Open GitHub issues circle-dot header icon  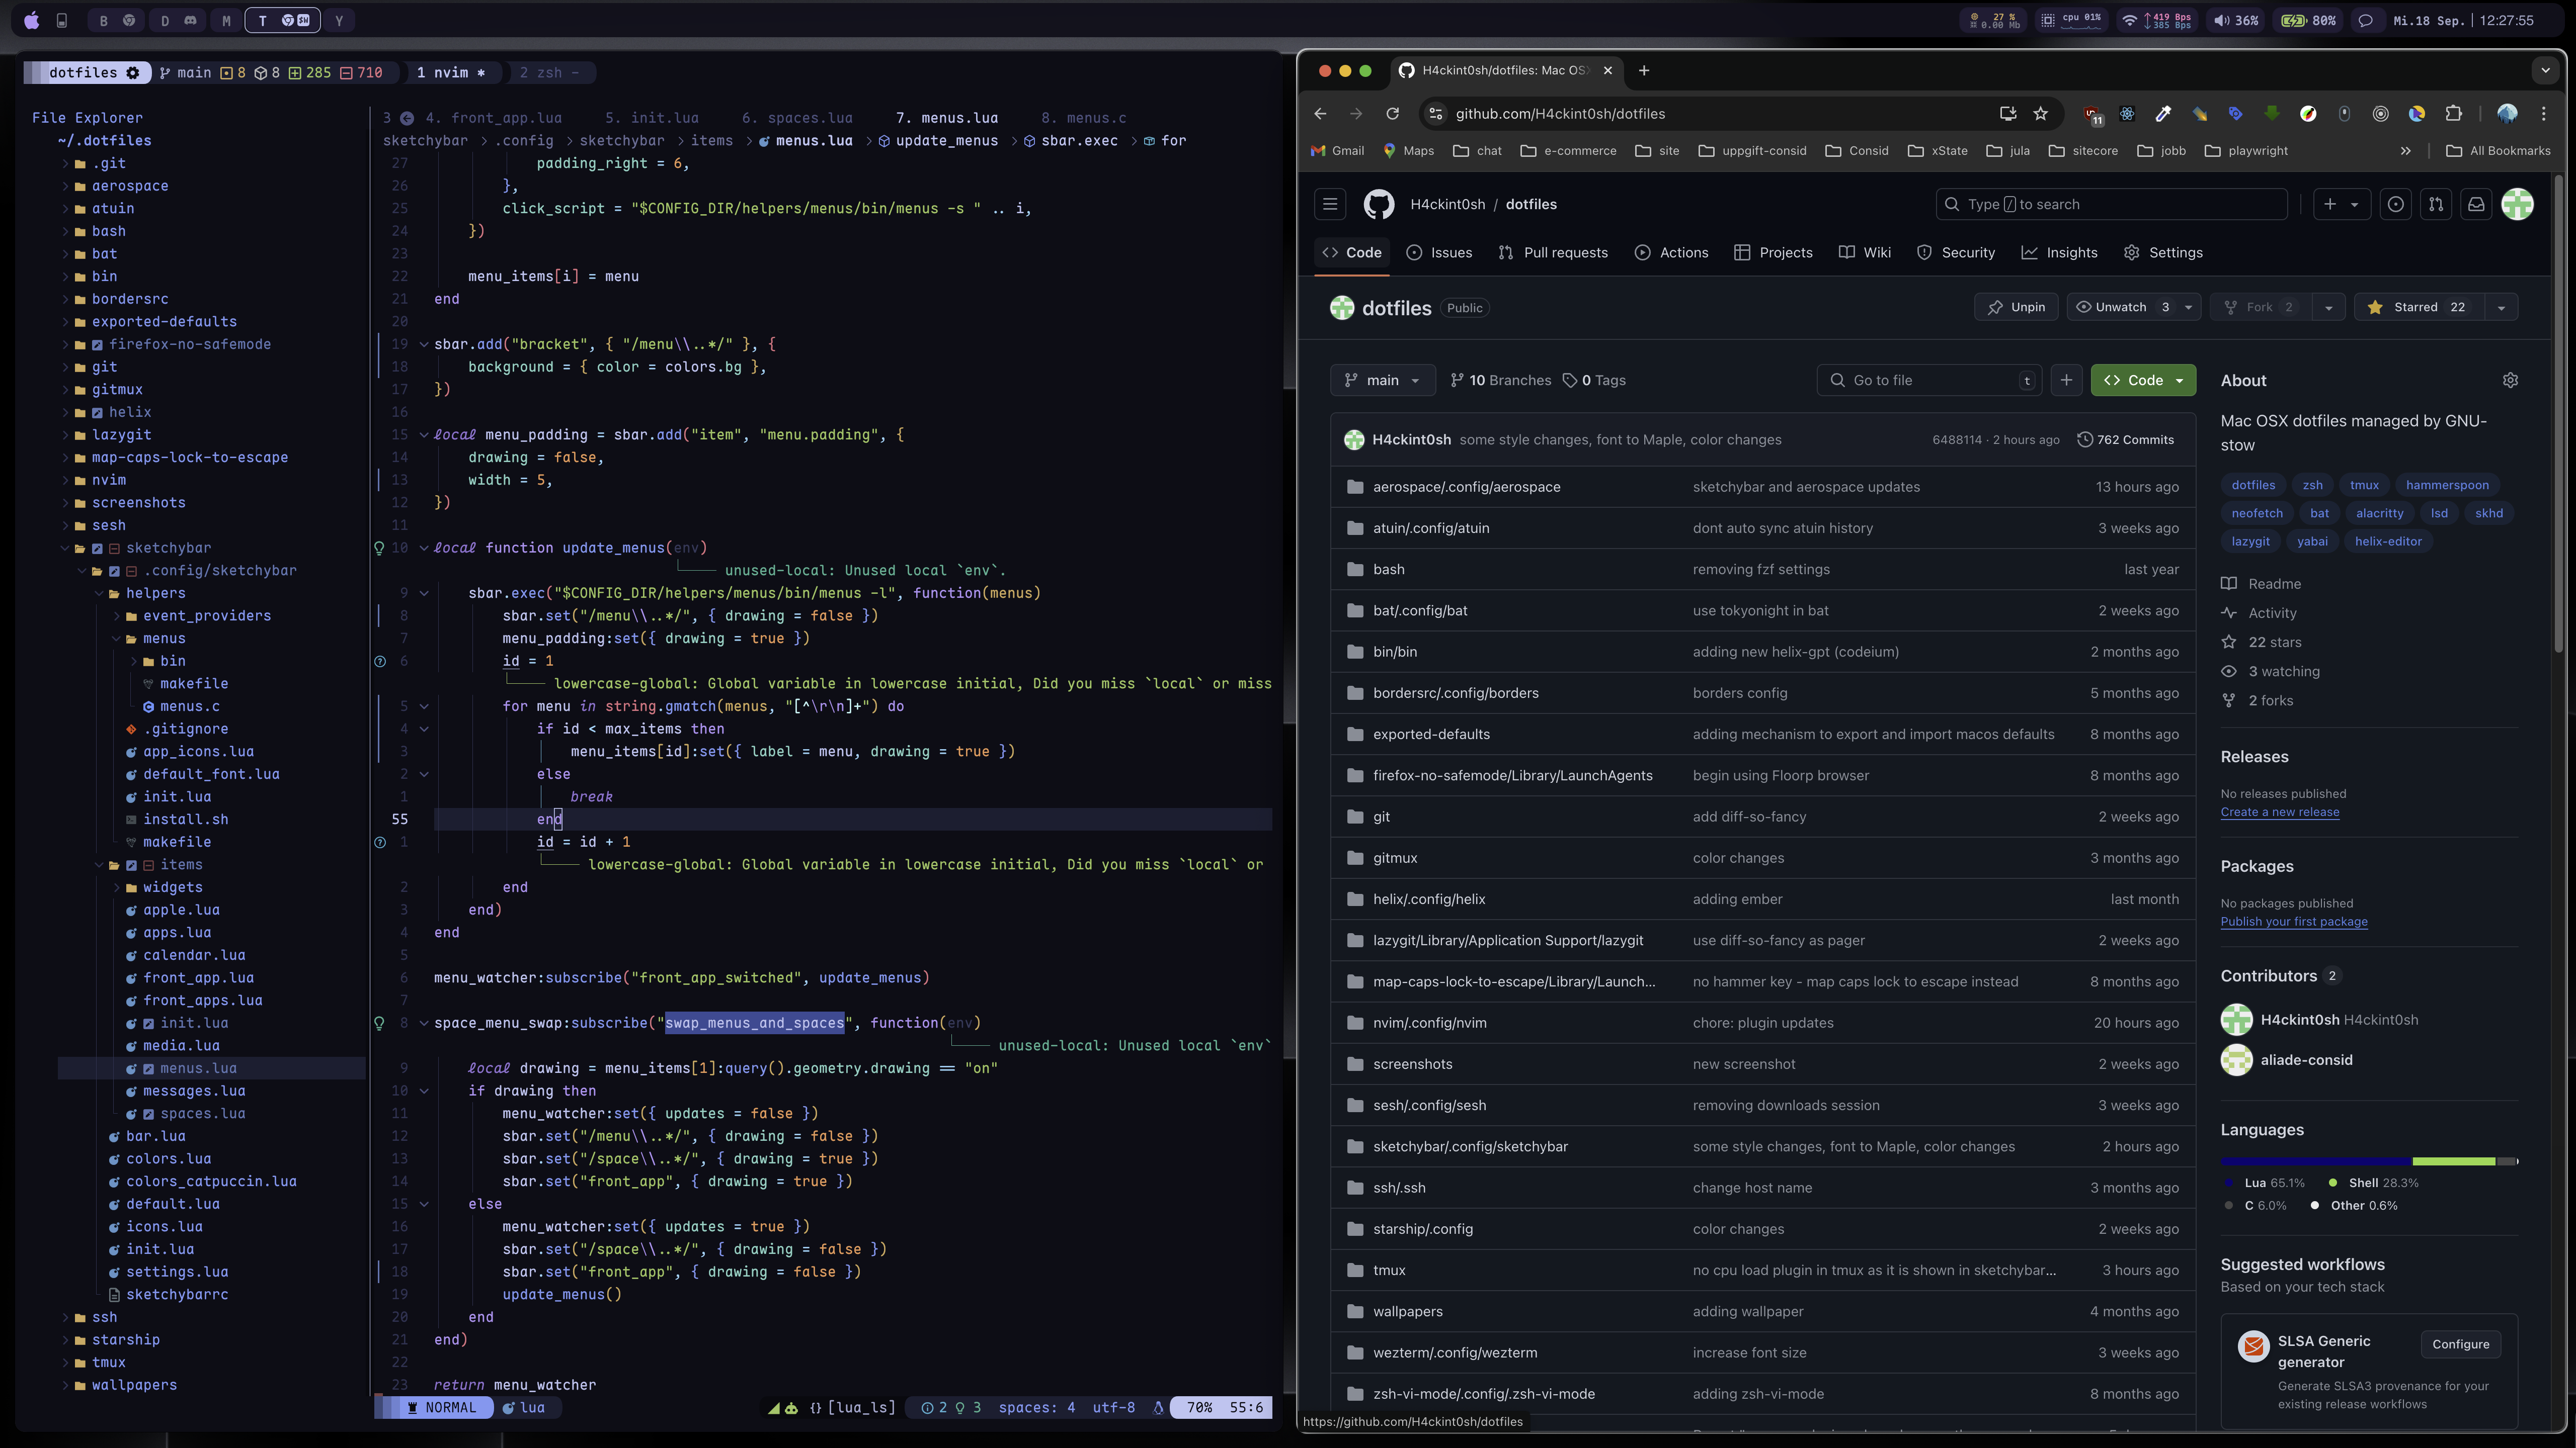point(2395,204)
